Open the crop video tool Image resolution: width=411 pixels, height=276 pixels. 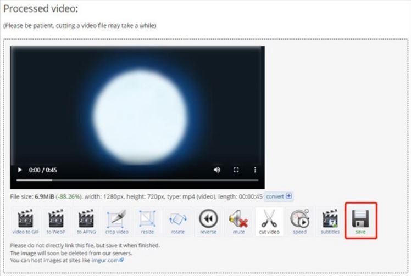tap(117, 222)
